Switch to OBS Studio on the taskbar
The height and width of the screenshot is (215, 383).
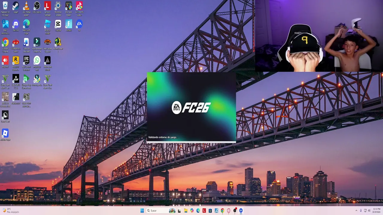(x=235, y=211)
